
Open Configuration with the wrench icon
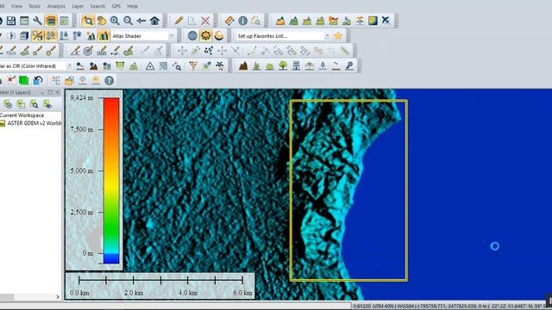(x=37, y=21)
